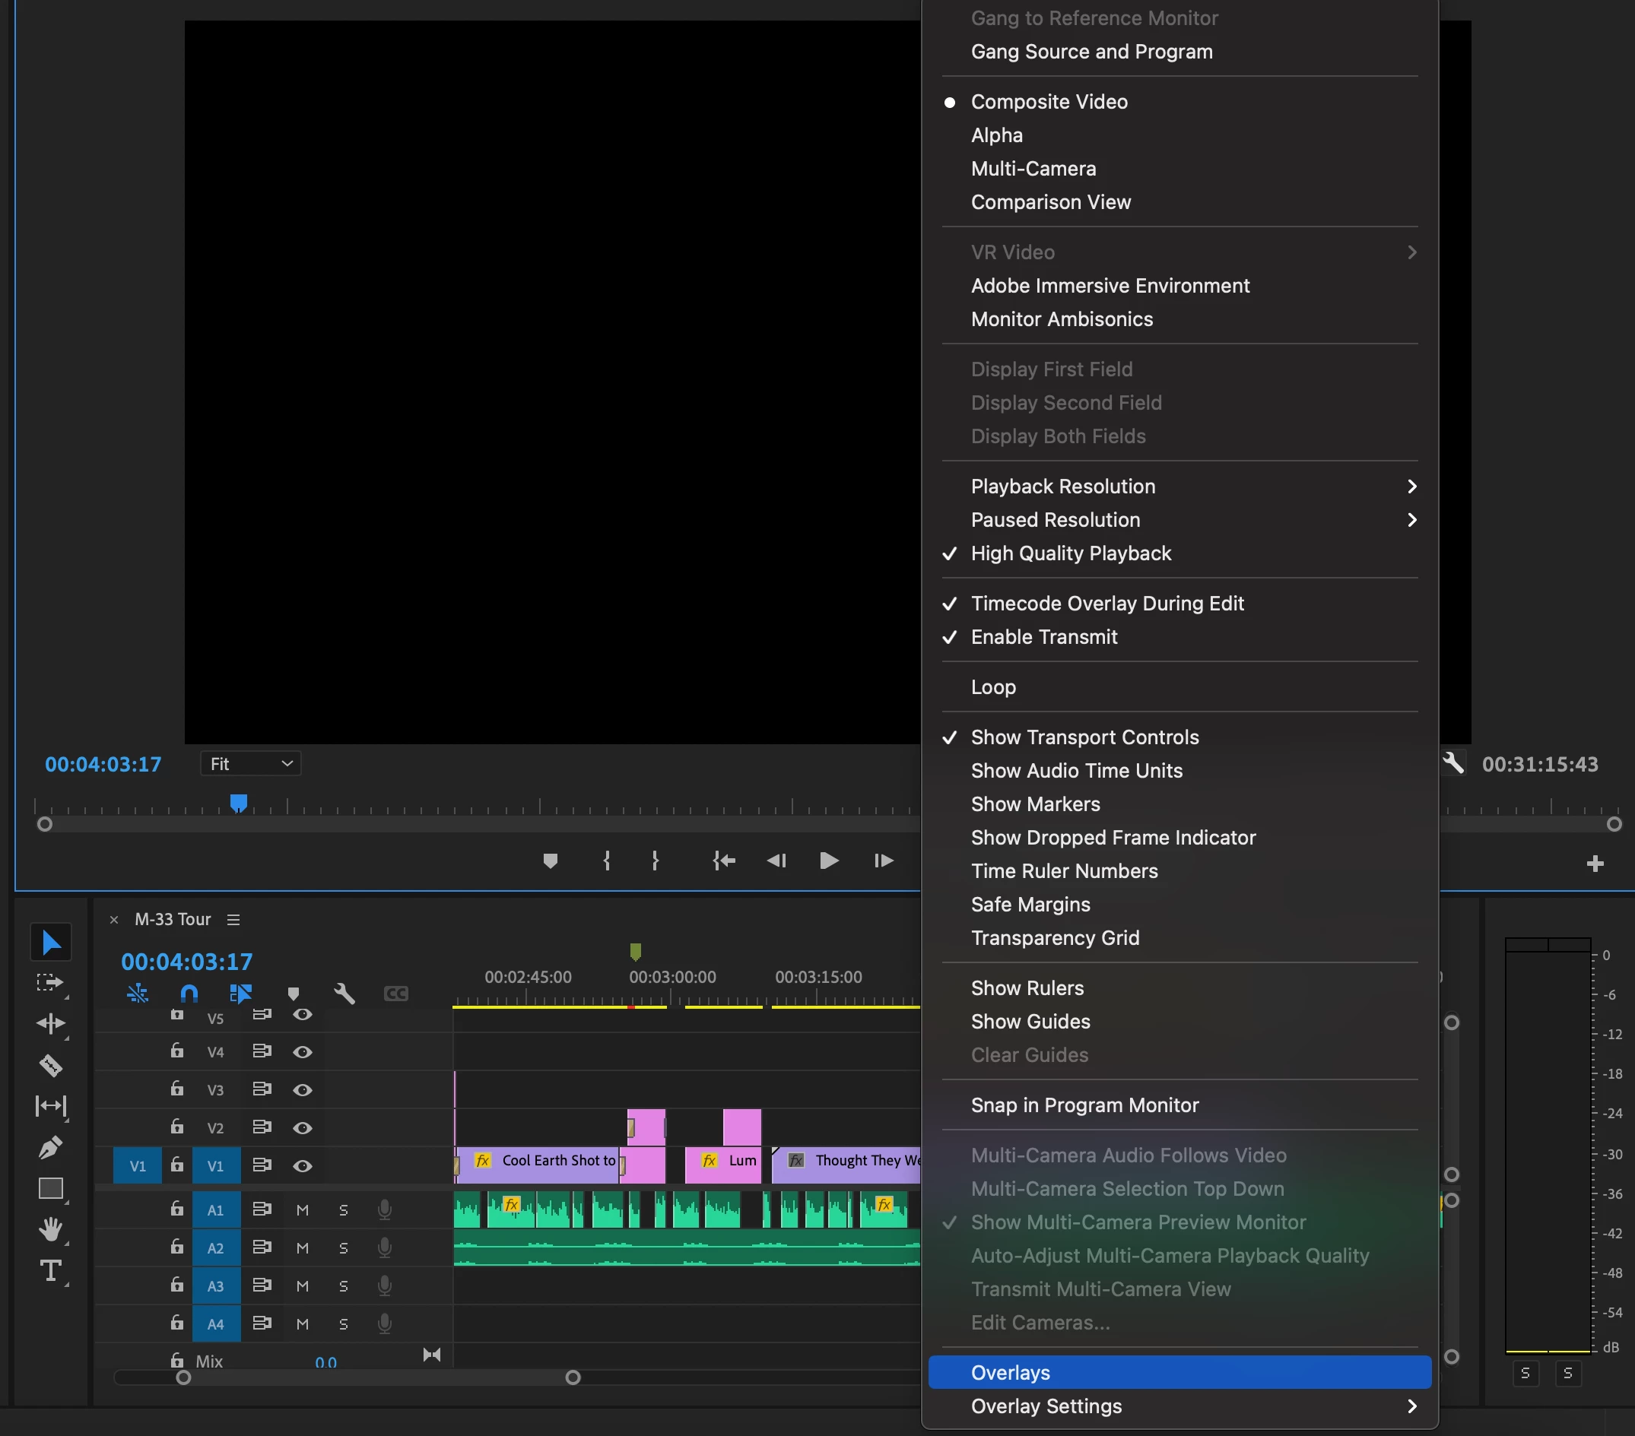The image size is (1635, 1436).
Task: Select the Type tool
Action: pyautogui.click(x=50, y=1270)
